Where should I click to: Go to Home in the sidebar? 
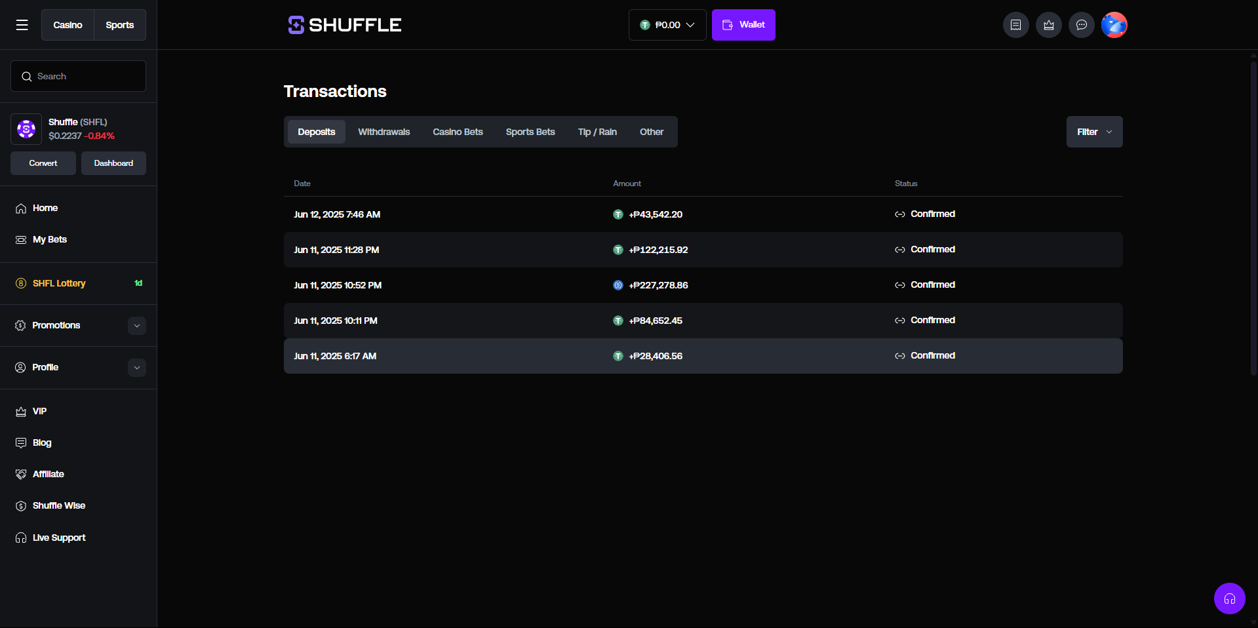coord(45,208)
